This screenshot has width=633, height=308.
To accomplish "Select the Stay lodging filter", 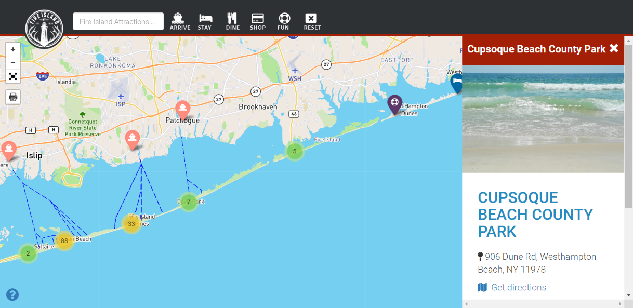I will pos(205,21).
